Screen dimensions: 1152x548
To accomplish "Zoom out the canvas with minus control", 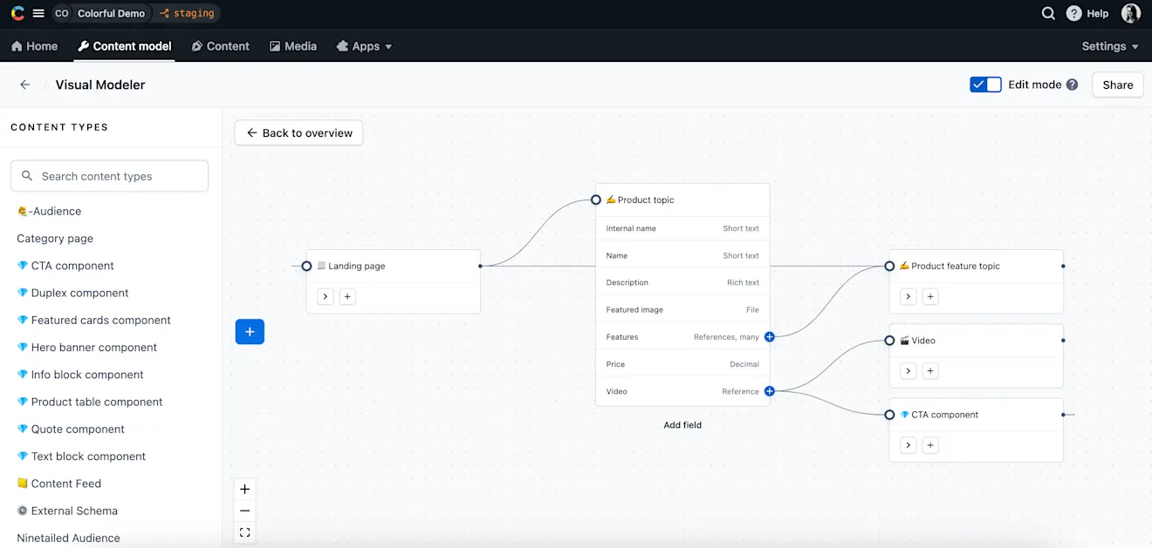I will (x=245, y=511).
